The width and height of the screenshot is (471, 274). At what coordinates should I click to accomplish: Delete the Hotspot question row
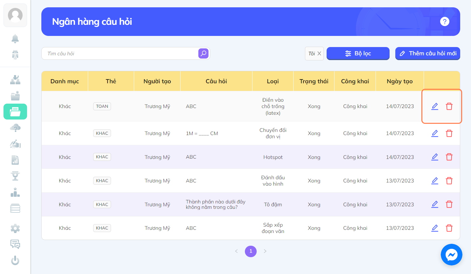(x=449, y=157)
